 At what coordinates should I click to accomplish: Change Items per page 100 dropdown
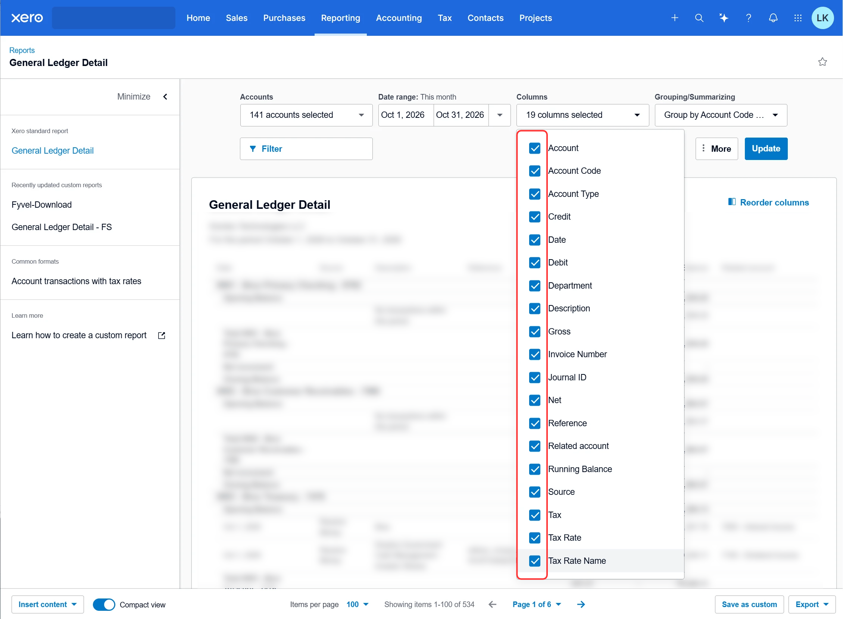pos(357,604)
